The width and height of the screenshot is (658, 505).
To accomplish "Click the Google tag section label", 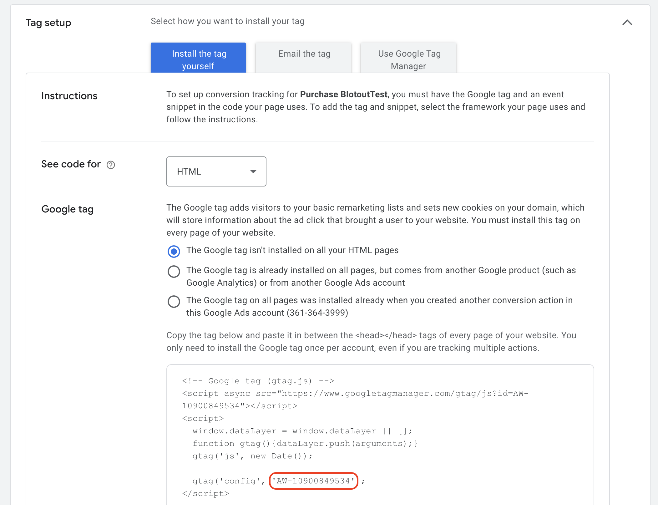I will [x=67, y=209].
